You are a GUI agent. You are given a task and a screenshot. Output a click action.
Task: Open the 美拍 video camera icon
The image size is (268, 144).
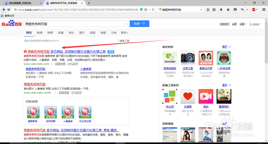coord(206,96)
